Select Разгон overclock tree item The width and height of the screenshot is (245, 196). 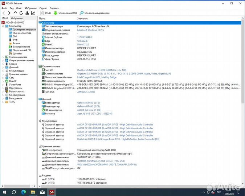(x=15, y=43)
